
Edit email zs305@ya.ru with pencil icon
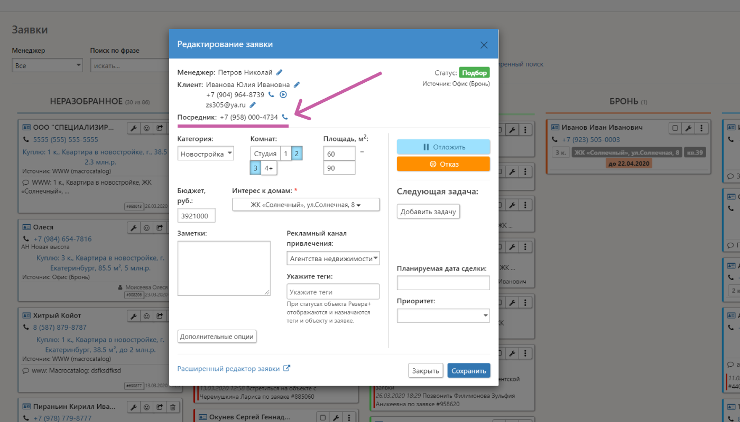click(253, 105)
